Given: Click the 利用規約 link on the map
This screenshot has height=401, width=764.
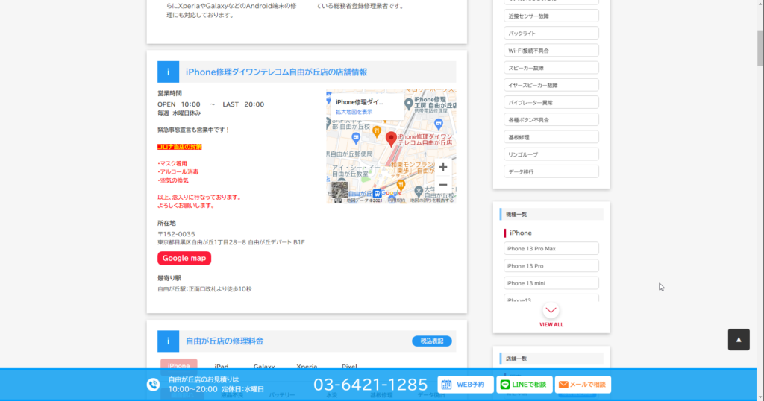Looking at the screenshot, I should point(396,200).
